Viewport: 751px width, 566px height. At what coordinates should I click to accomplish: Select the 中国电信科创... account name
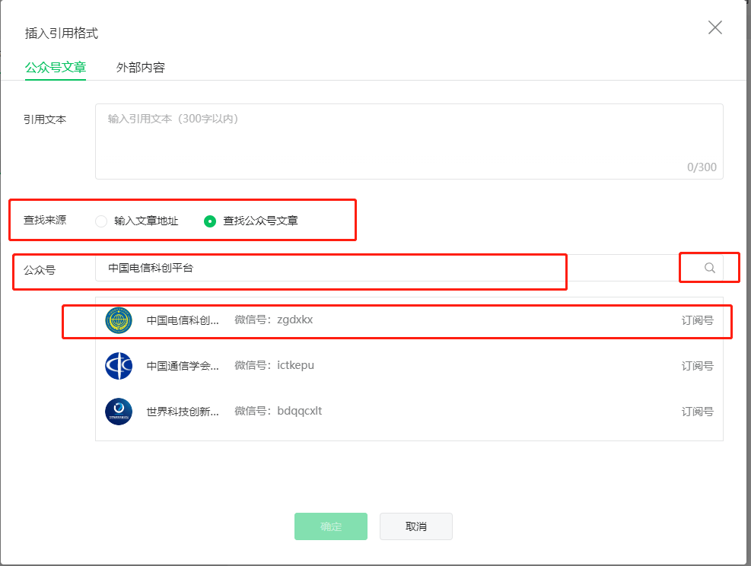pos(183,320)
